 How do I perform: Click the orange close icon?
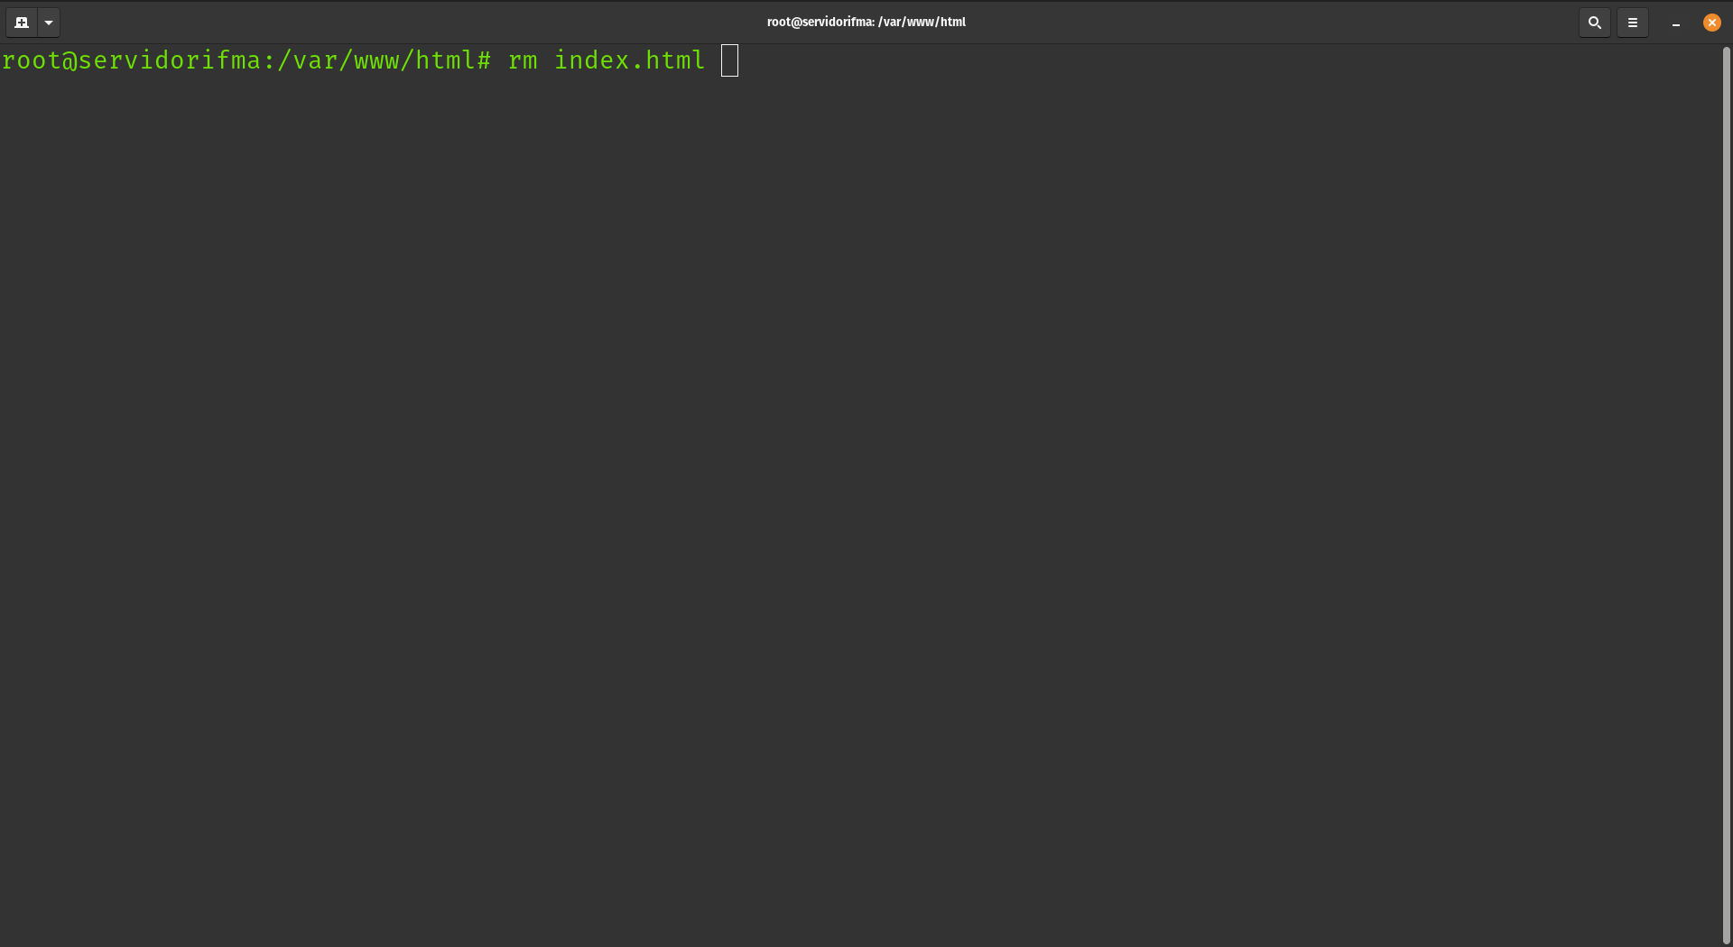click(1711, 22)
